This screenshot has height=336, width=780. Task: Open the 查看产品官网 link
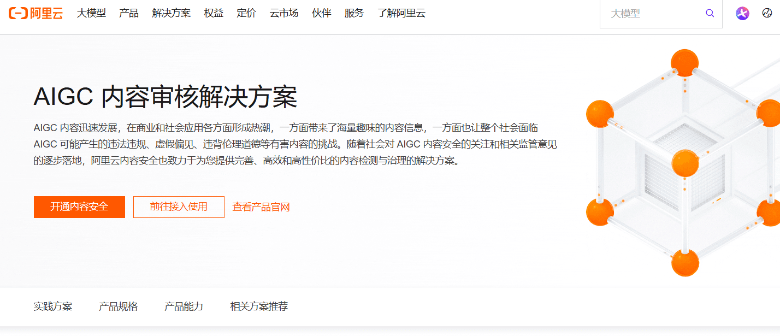click(261, 207)
